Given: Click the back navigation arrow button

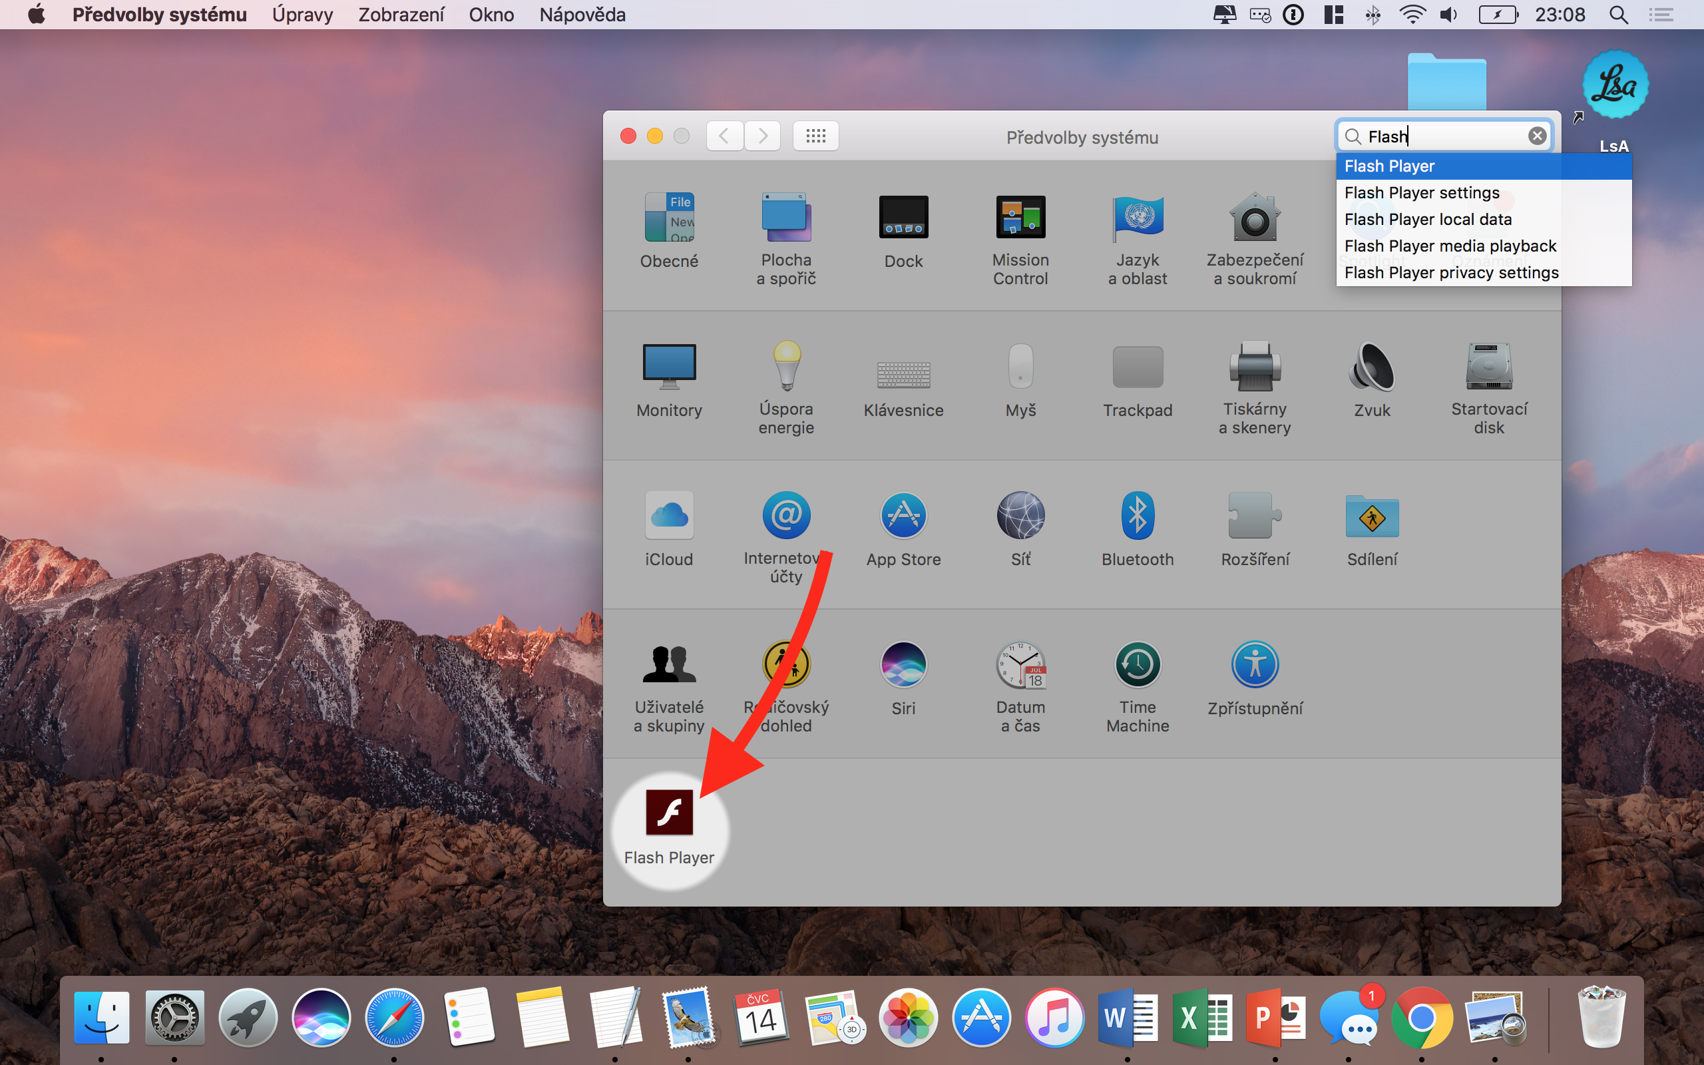Looking at the screenshot, I should [x=725, y=136].
